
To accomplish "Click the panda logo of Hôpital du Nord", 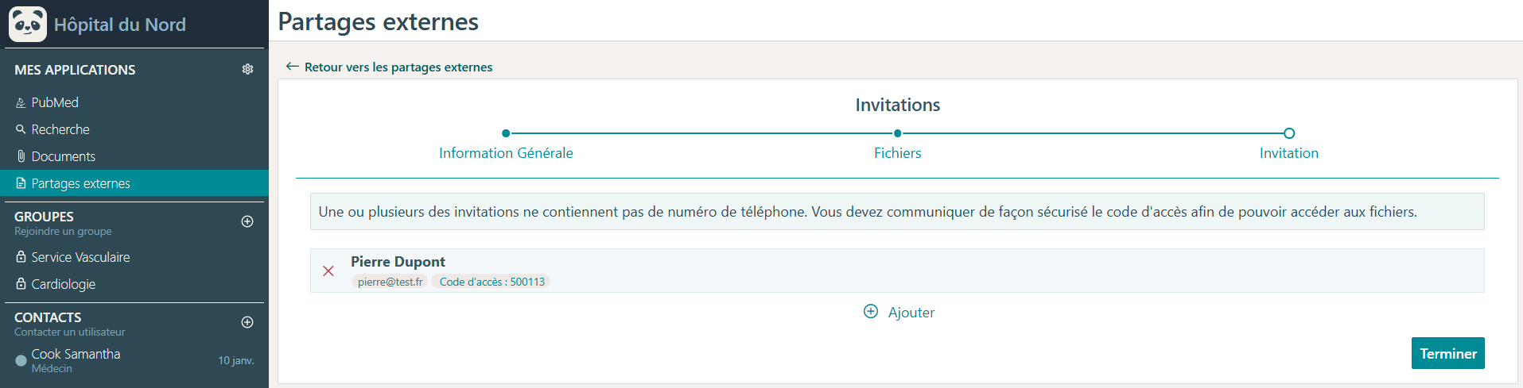I will pyautogui.click(x=28, y=24).
